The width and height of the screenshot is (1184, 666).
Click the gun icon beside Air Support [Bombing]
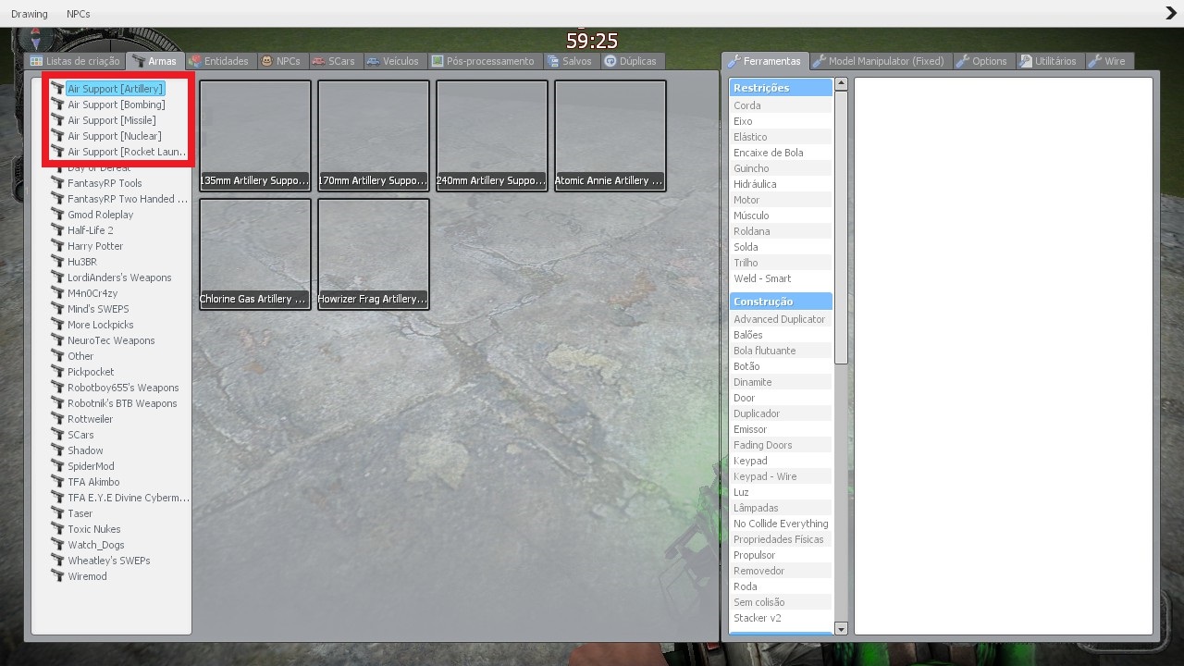point(57,105)
